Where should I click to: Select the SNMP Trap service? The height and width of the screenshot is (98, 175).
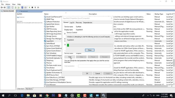click(x=50, y=19)
